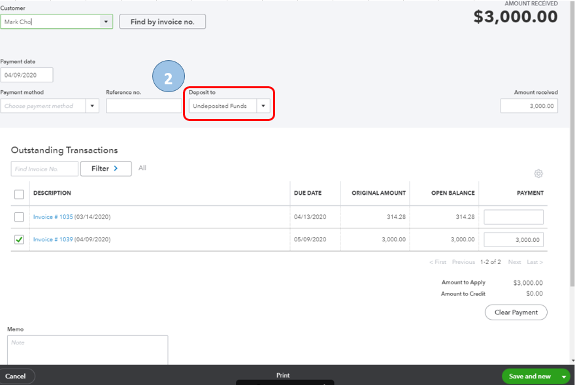Open the Filter button
Viewport: 577px width, 385px height.
pos(106,169)
